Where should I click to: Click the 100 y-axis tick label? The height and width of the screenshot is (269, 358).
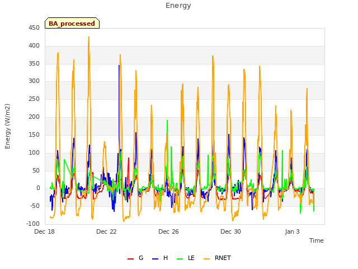(34, 152)
